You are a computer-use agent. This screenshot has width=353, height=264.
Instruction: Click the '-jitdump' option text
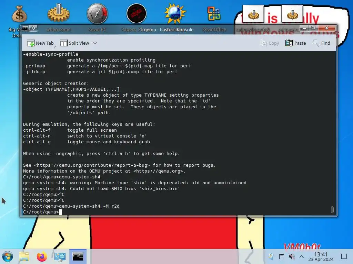[34, 71]
